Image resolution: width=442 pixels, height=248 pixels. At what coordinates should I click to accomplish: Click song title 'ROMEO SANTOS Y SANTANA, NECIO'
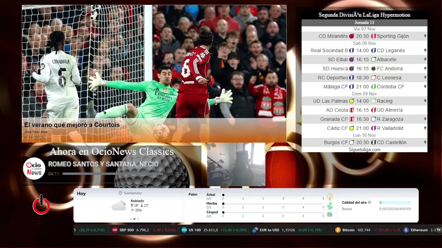pos(103,164)
